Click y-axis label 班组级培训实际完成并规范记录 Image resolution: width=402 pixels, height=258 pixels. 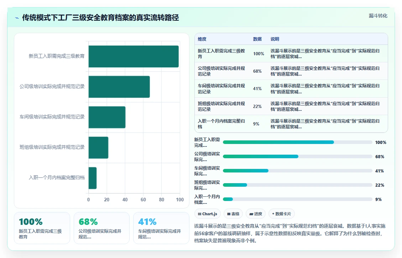click(52, 147)
